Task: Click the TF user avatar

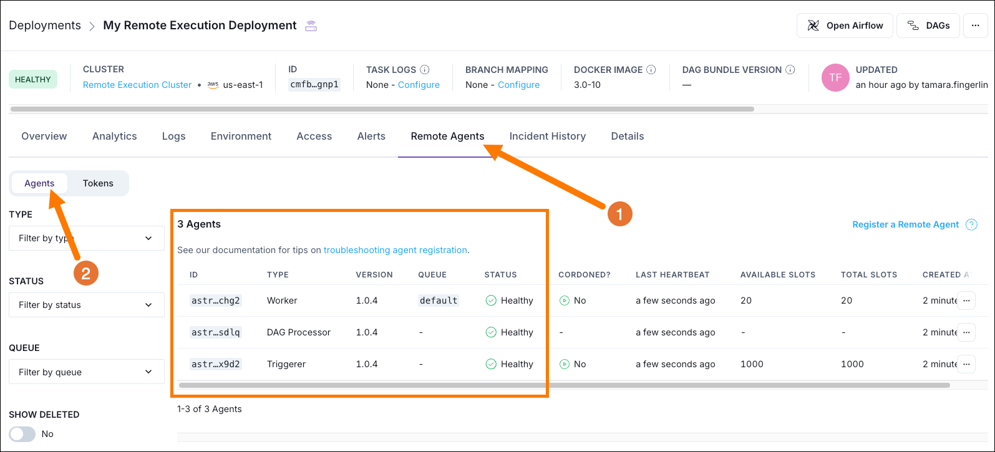Action: [x=835, y=78]
